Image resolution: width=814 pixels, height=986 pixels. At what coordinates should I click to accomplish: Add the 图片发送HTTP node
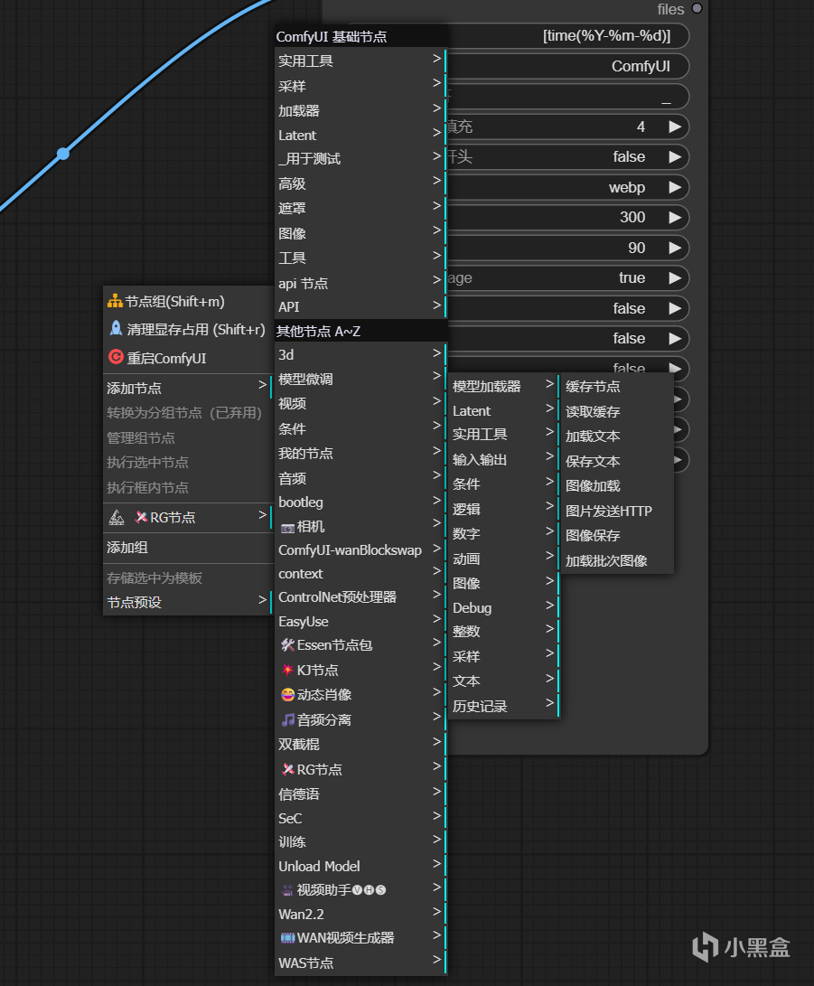(x=617, y=511)
